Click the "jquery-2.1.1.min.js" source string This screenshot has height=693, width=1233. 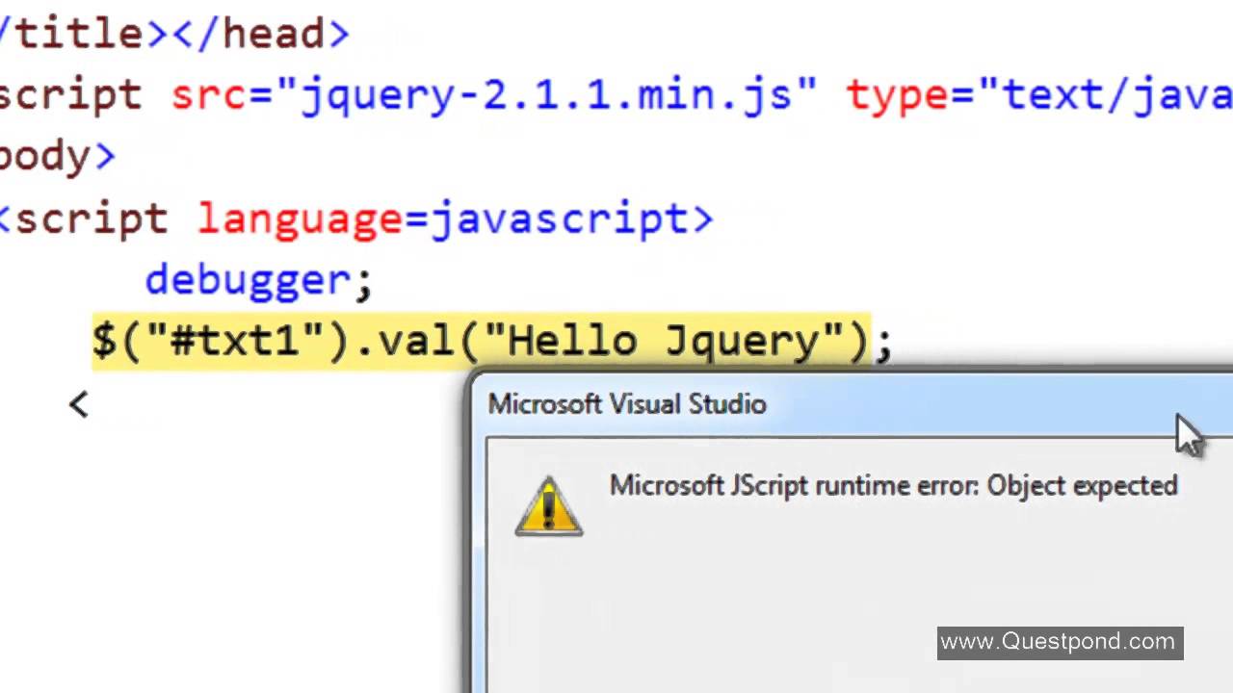tap(546, 96)
